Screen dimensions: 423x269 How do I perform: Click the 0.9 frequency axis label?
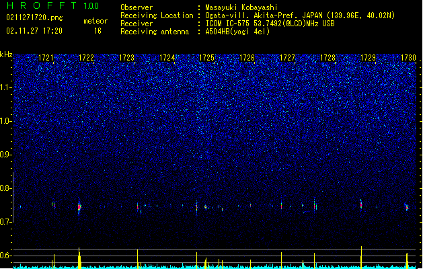coord(6,155)
